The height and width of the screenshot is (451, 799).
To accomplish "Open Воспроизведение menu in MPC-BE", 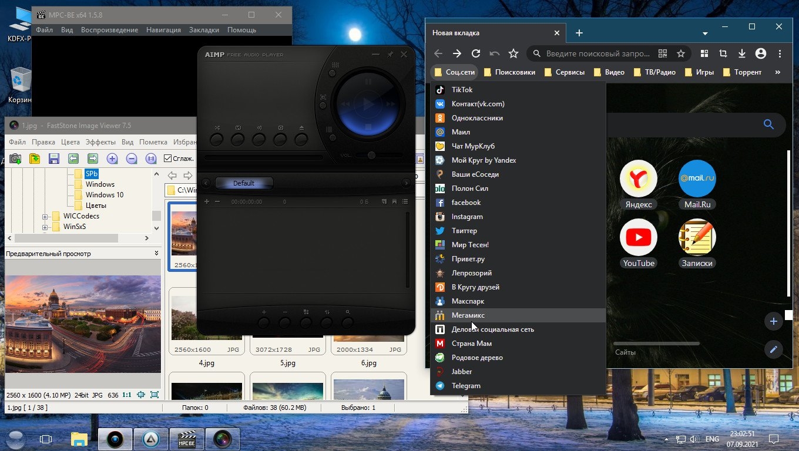I will (109, 30).
